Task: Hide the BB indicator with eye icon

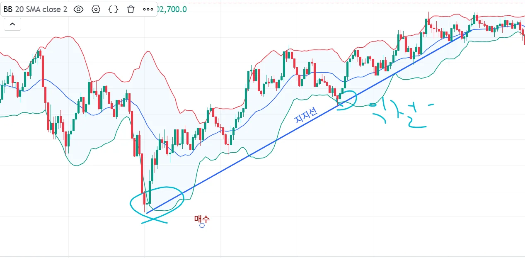Action: click(x=79, y=9)
